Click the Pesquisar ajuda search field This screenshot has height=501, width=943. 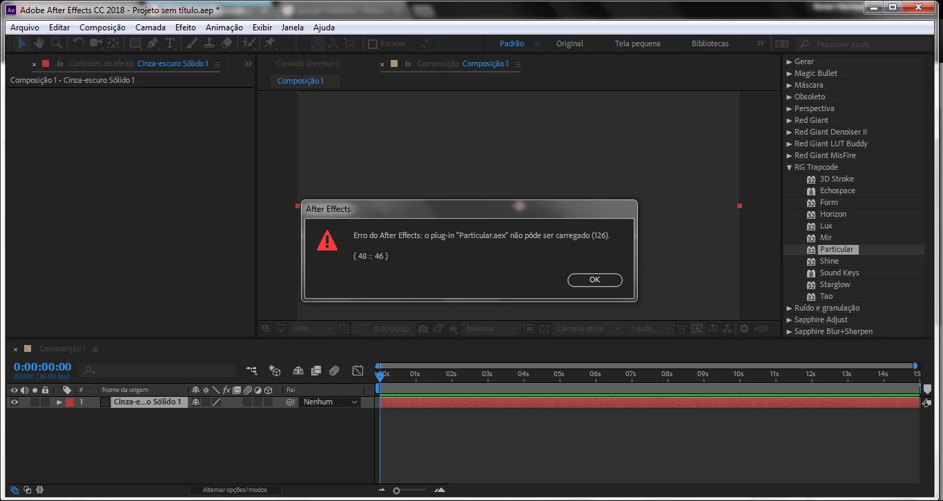click(863, 44)
